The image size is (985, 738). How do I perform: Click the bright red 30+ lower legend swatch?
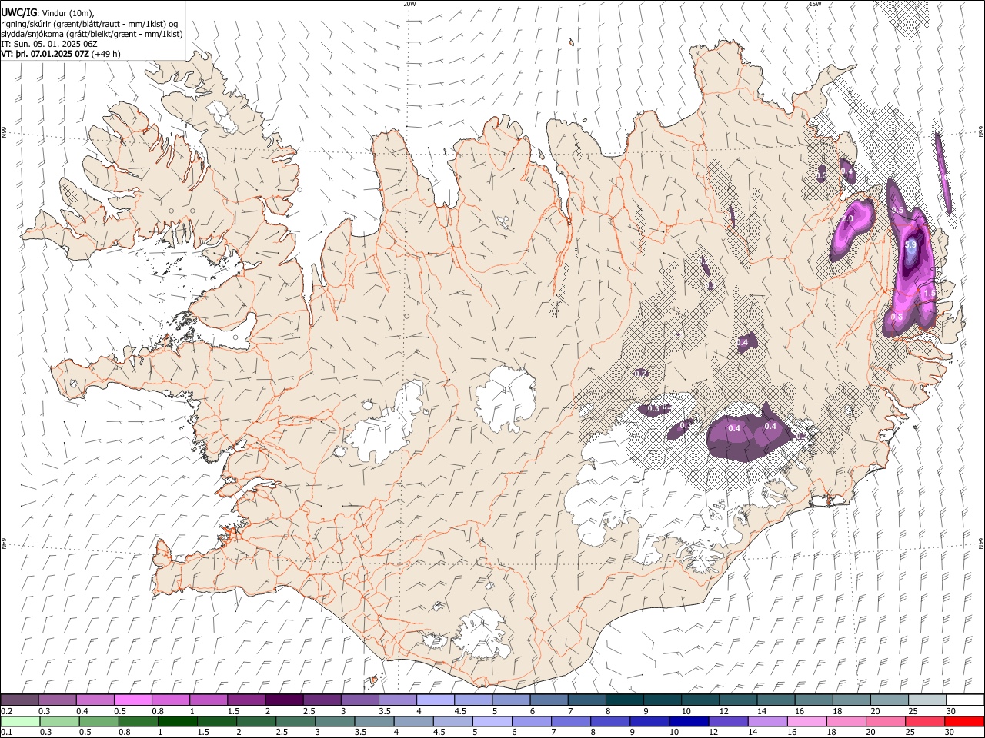click(963, 721)
